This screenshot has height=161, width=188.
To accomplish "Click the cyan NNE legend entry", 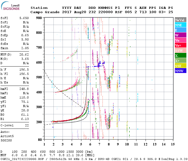I will pos(180,25).
